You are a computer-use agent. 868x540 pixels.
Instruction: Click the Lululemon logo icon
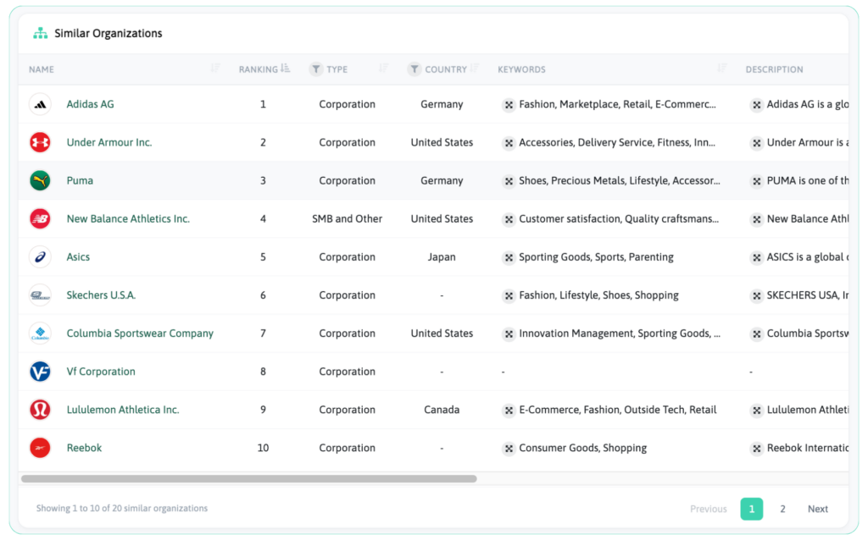40,410
